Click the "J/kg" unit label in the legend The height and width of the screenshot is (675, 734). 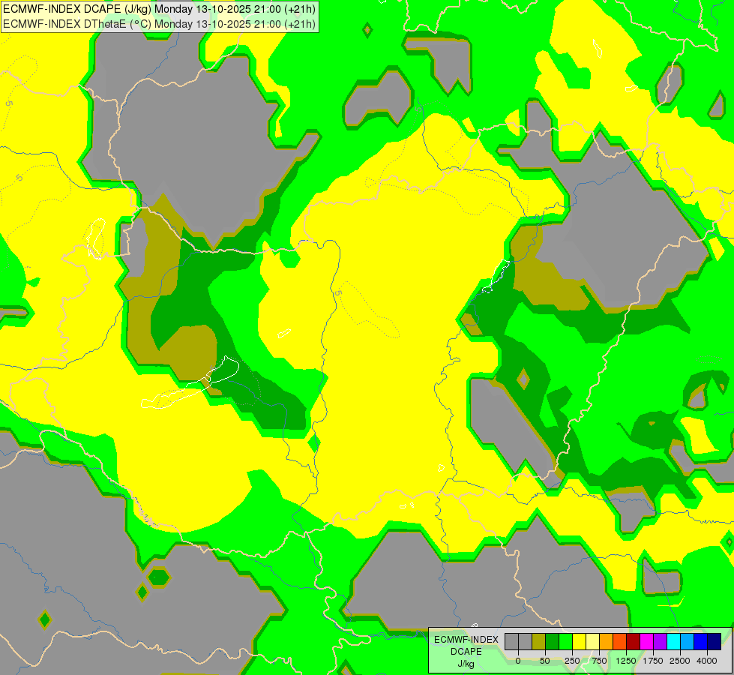coord(466,664)
